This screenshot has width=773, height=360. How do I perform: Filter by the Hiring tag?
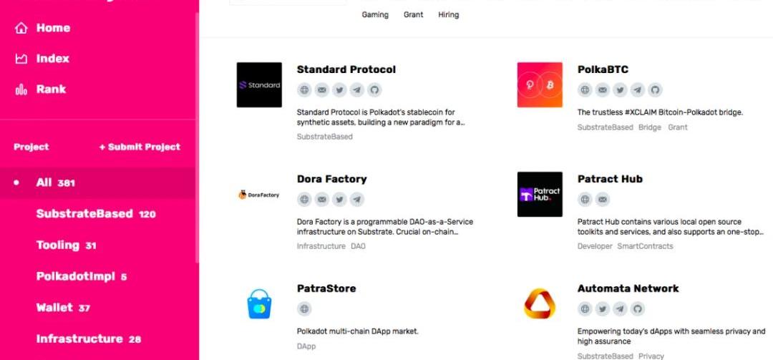tap(449, 15)
